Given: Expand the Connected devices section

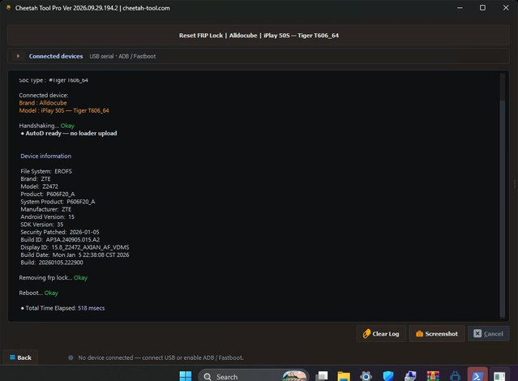Looking at the screenshot, I should (18, 56).
